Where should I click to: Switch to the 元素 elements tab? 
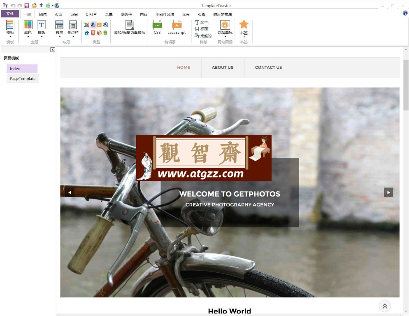[186, 14]
